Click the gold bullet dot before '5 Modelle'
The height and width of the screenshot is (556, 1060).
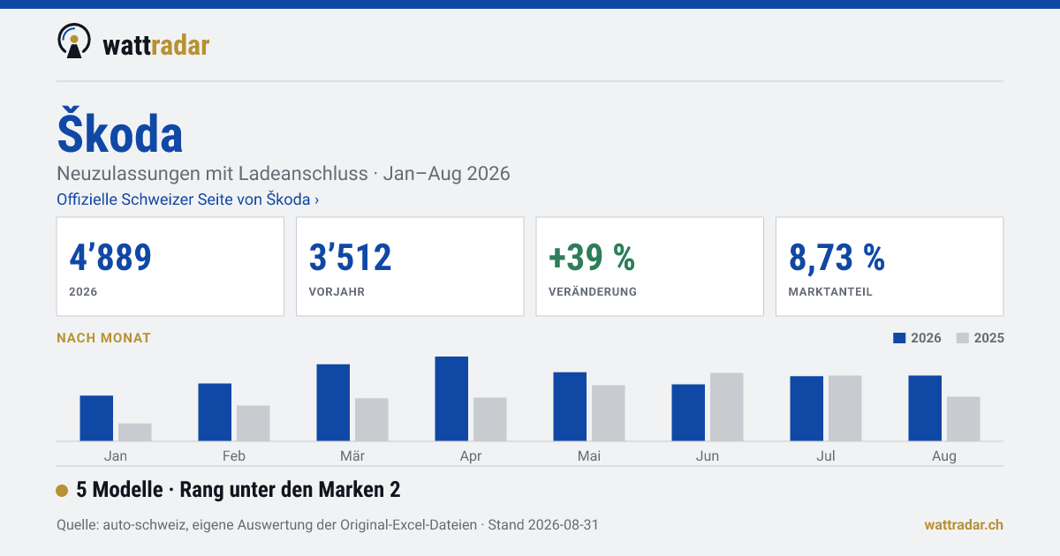(62, 491)
